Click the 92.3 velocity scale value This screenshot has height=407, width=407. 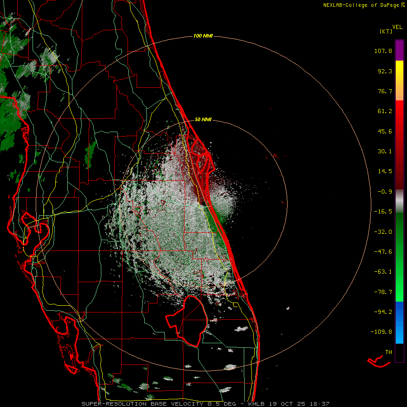(385, 71)
